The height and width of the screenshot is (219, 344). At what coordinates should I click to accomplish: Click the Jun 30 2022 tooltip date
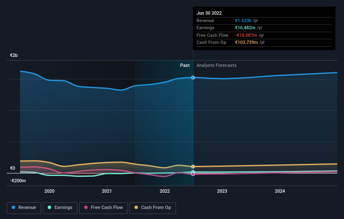click(x=209, y=13)
